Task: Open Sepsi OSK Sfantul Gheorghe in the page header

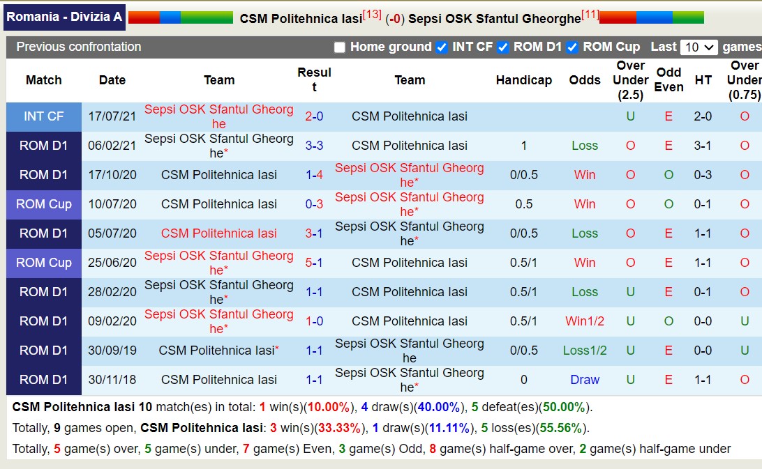Action: [494, 19]
